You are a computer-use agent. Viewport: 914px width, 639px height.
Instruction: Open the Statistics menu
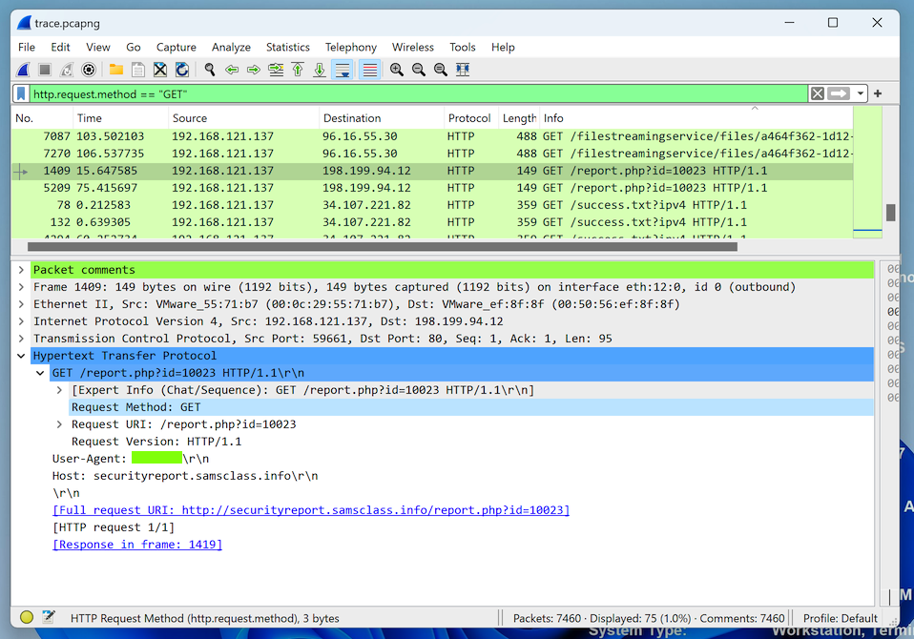pos(287,47)
